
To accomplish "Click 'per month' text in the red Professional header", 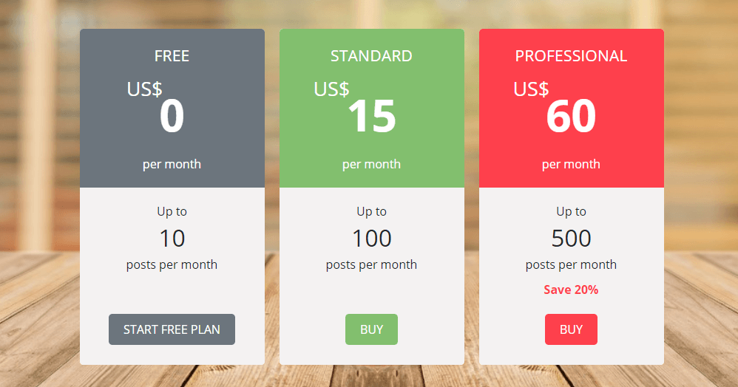I will (x=571, y=164).
